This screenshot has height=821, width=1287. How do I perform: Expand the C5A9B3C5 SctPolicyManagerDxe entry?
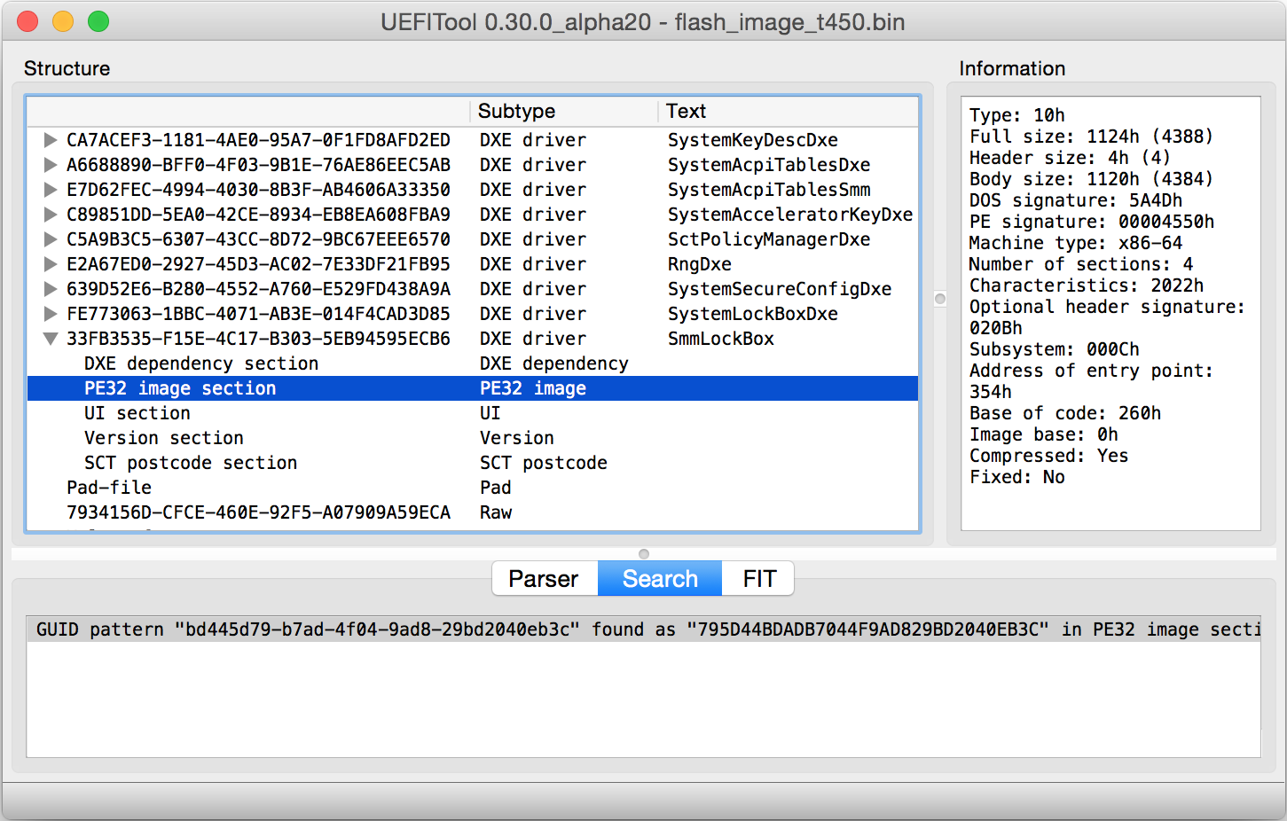tap(51, 239)
